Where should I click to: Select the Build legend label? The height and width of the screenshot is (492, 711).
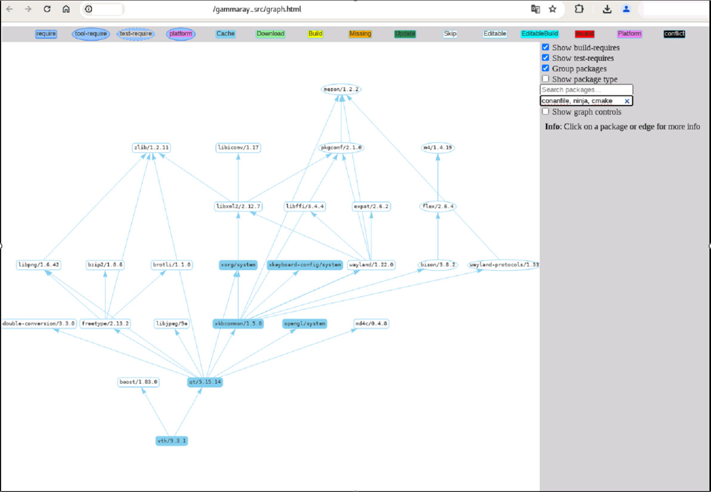click(x=315, y=33)
